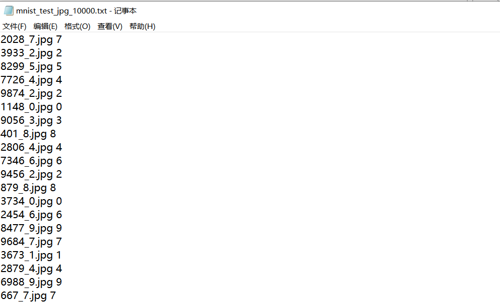Click the Notepad icon in title bar
Viewport: 500px width, 302px height.
(x=8, y=10)
